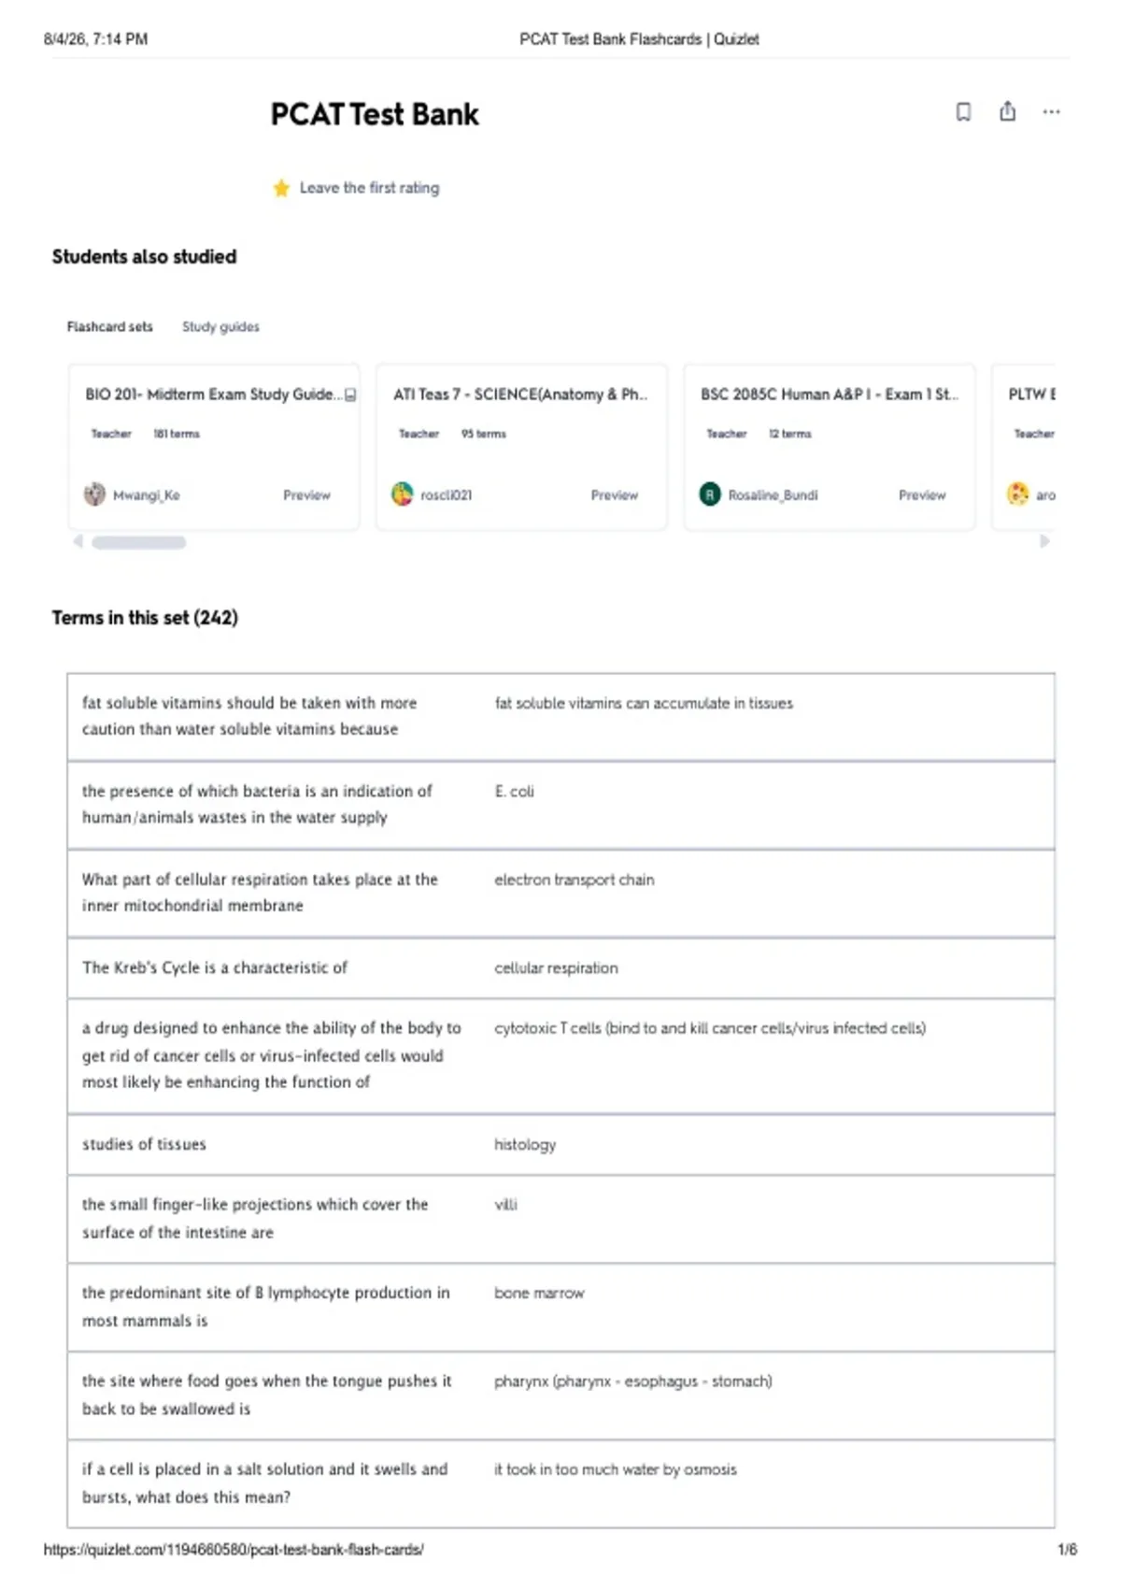Preview the ATI Teas 7 Science set
The width and height of the screenshot is (1121, 1589).
pos(614,494)
